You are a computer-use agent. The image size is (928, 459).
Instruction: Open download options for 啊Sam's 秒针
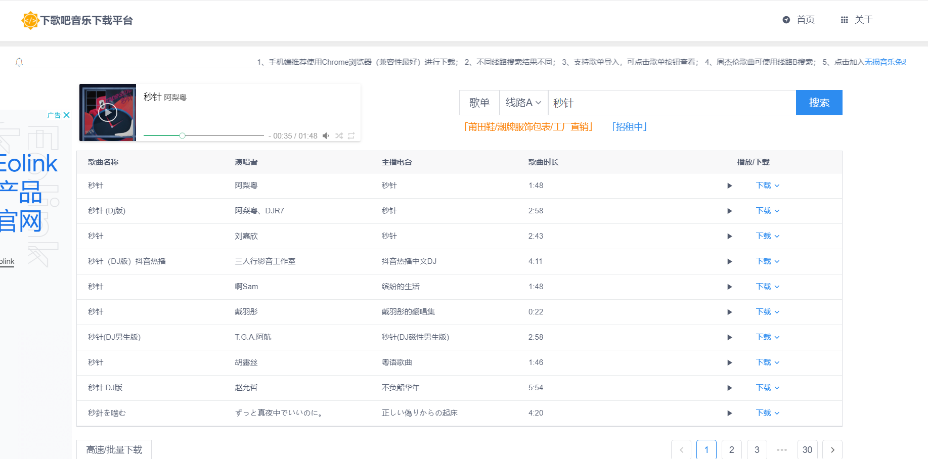point(767,287)
